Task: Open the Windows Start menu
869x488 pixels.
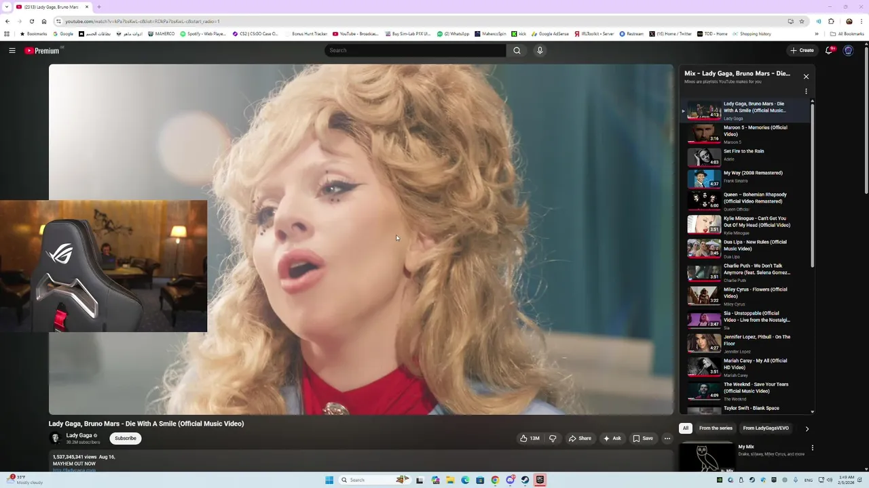Action: (329, 480)
